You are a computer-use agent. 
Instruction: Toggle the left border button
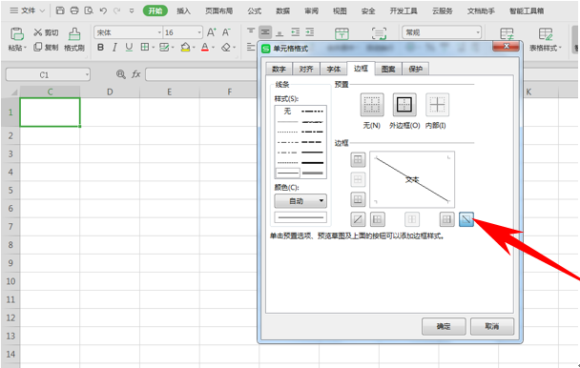[x=378, y=219]
